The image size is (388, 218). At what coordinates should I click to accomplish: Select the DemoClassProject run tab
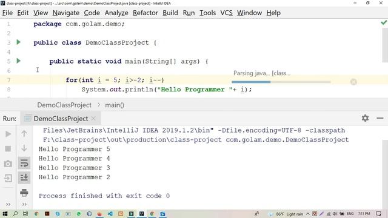(x=61, y=119)
